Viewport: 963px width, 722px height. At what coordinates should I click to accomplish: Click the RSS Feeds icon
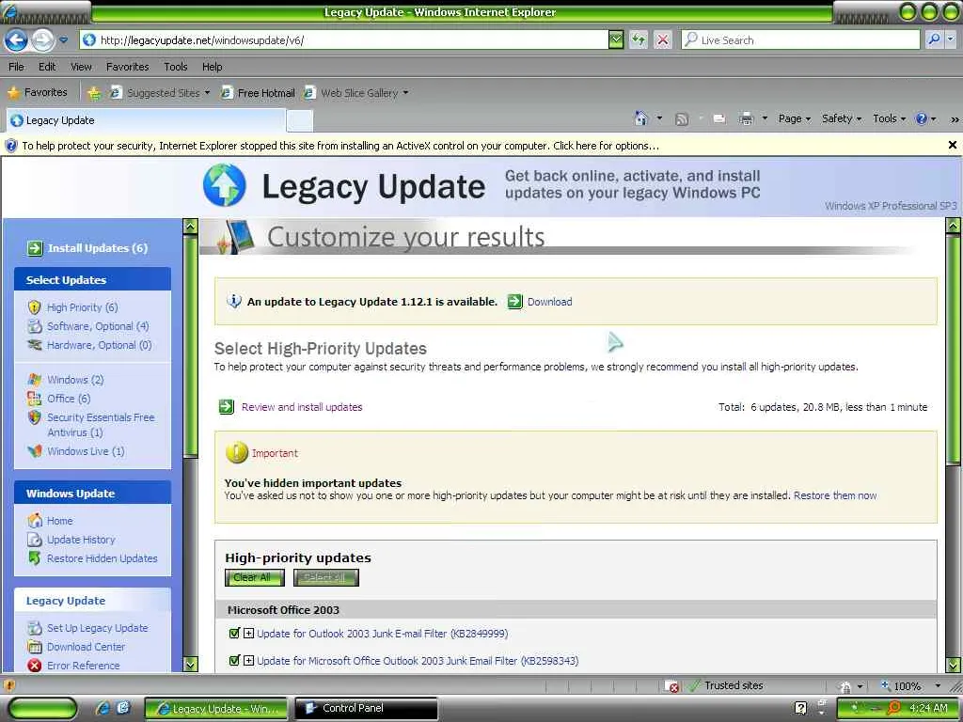(681, 119)
